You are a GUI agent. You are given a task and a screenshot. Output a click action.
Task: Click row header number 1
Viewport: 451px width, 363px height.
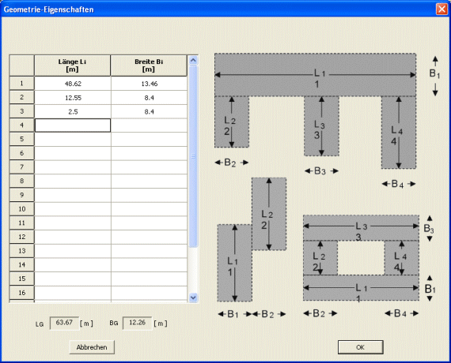tap(22, 83)
